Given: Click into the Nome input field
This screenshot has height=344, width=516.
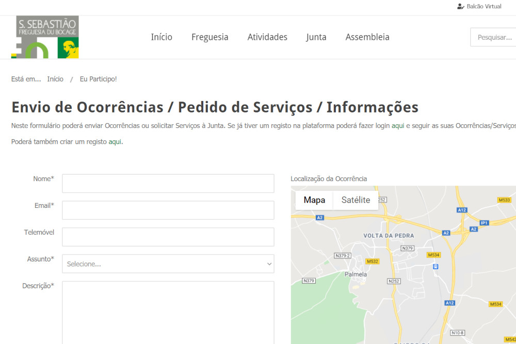Looking at the screenshot, I should (168, 183).
